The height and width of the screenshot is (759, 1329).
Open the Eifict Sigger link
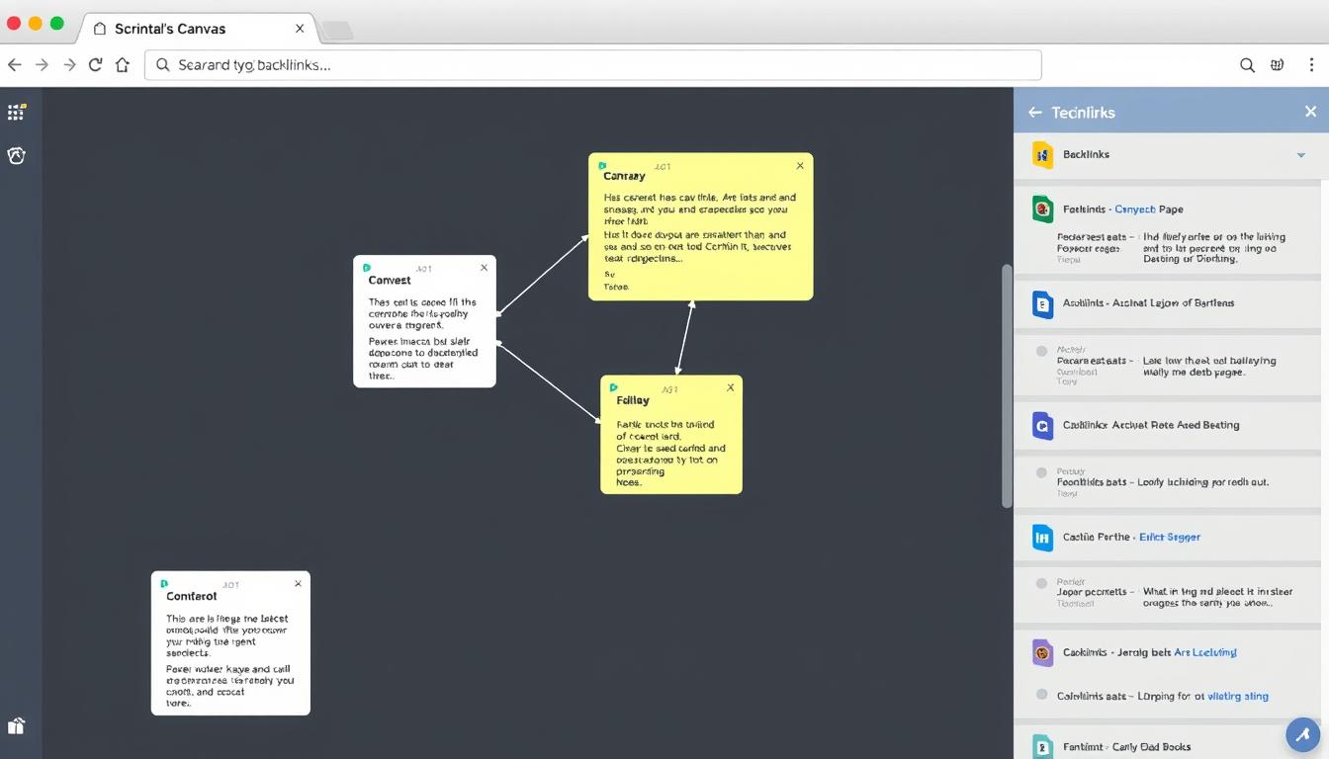pyautogui.click(x=1170, y=538)
